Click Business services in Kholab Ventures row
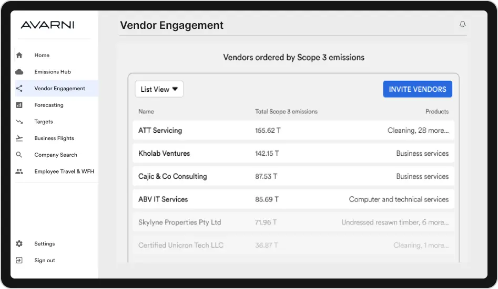This screenshot has width=498, height=289. 422,153
